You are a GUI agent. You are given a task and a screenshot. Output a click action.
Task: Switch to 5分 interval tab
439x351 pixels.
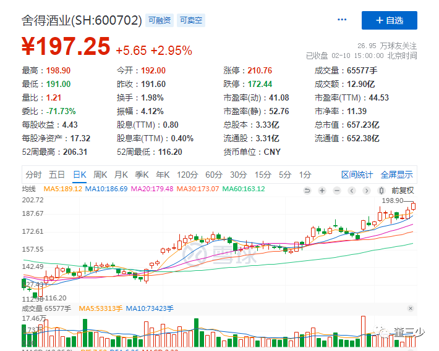pos(285,175)
